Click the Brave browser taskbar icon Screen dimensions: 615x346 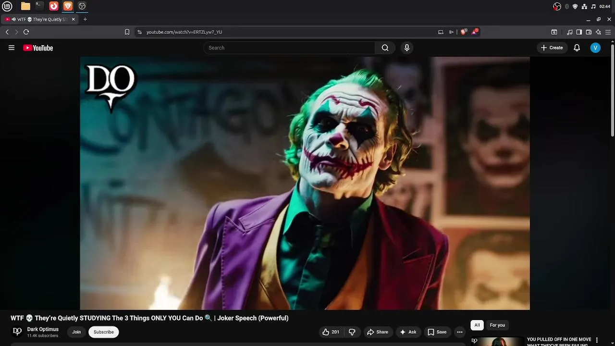[68, 6]
